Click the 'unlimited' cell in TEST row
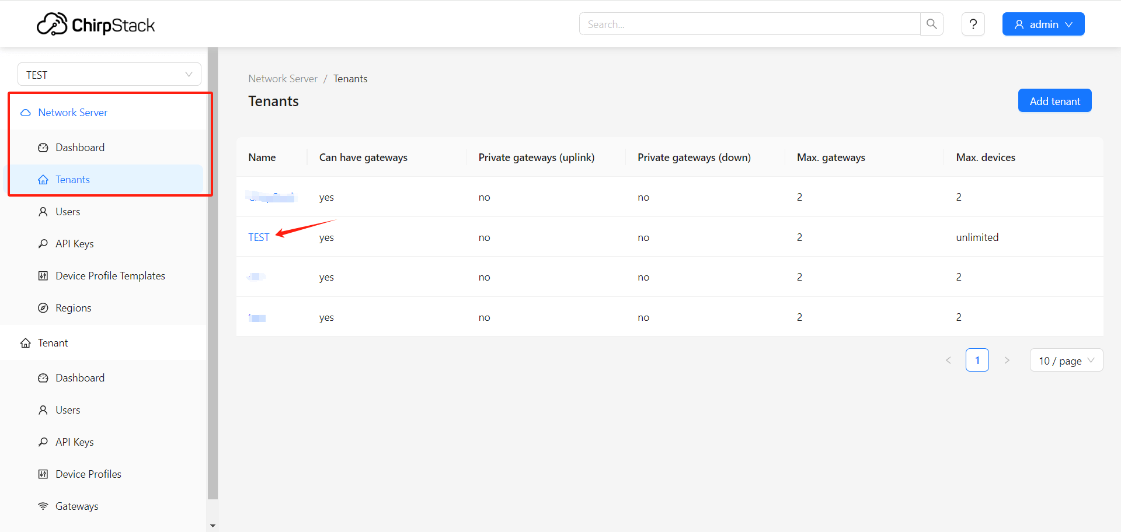This screenshot has height=532, width=1121. point(977,237)
